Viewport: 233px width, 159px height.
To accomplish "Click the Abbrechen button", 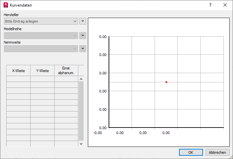I will [218, 152].
